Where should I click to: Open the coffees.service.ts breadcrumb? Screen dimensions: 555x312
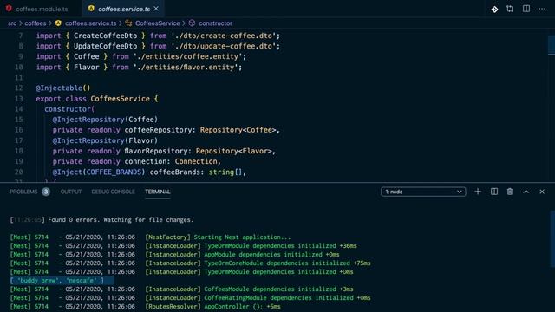(90, 23)
